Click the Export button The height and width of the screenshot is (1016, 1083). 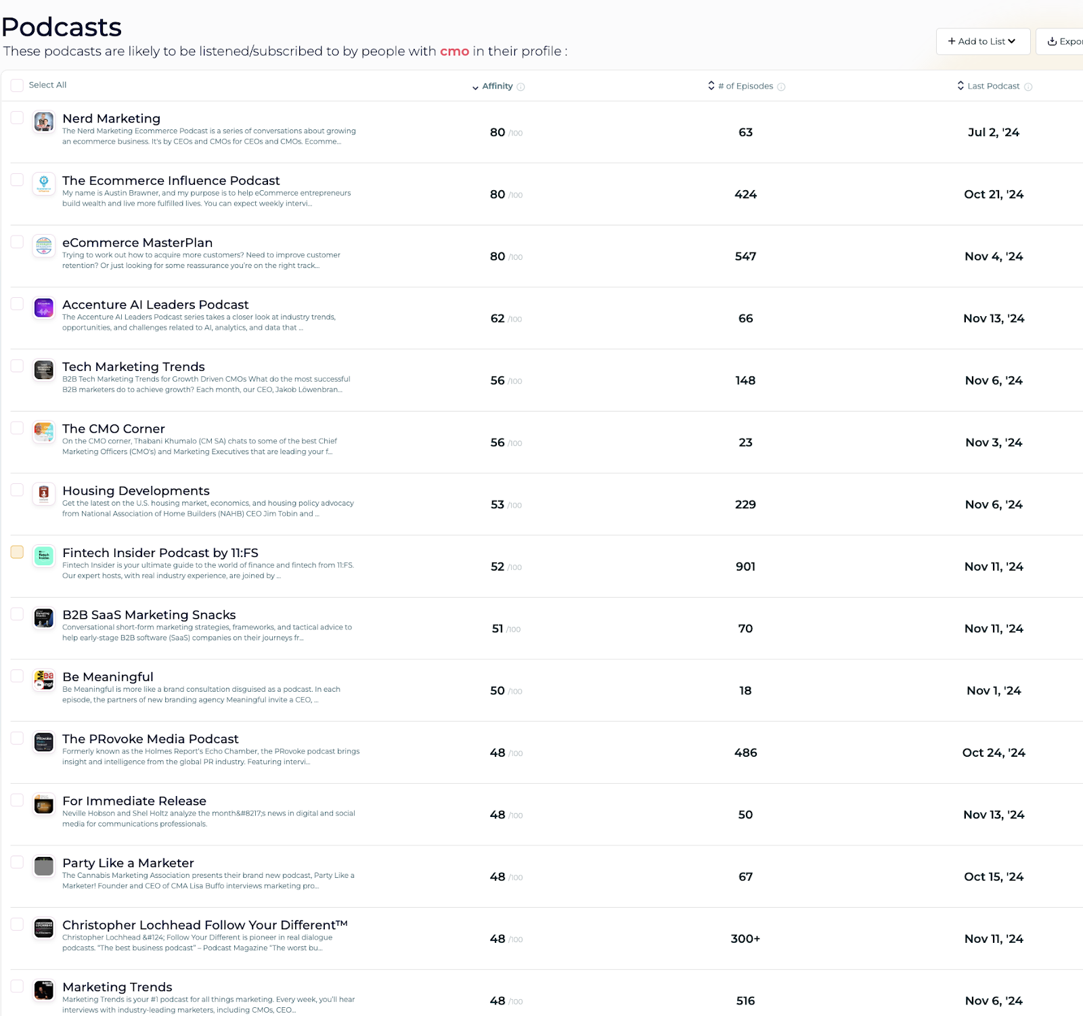(x=1061, y=41)
